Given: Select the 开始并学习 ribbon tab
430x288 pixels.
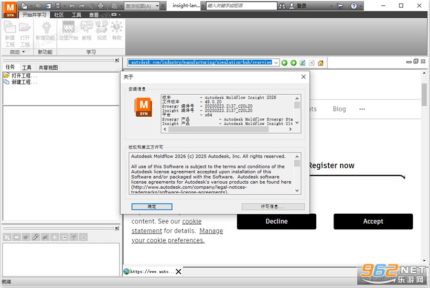Looking at the screenshot, I should [34, 15].
